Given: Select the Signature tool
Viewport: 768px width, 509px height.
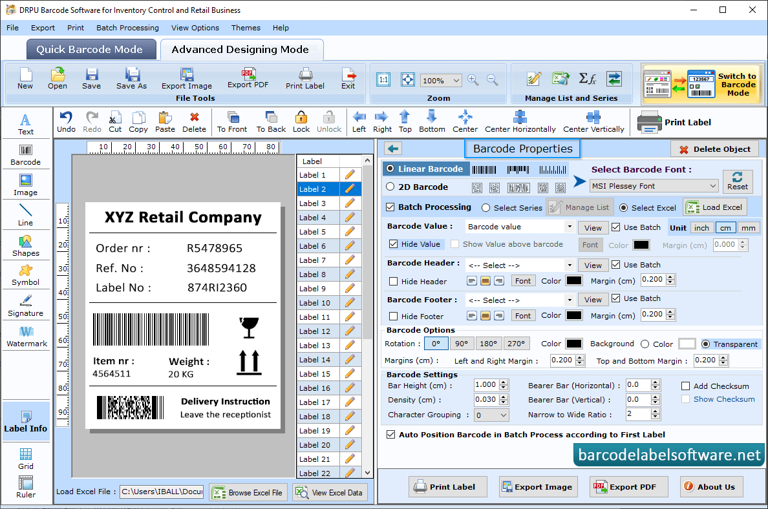Looking at the screenshot, I should click(25, 306).
